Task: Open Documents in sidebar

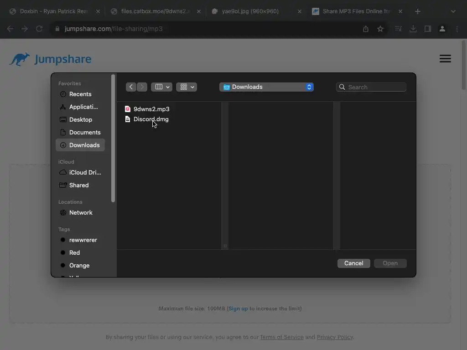Action: pyautogui.click(x=80, y=133)
